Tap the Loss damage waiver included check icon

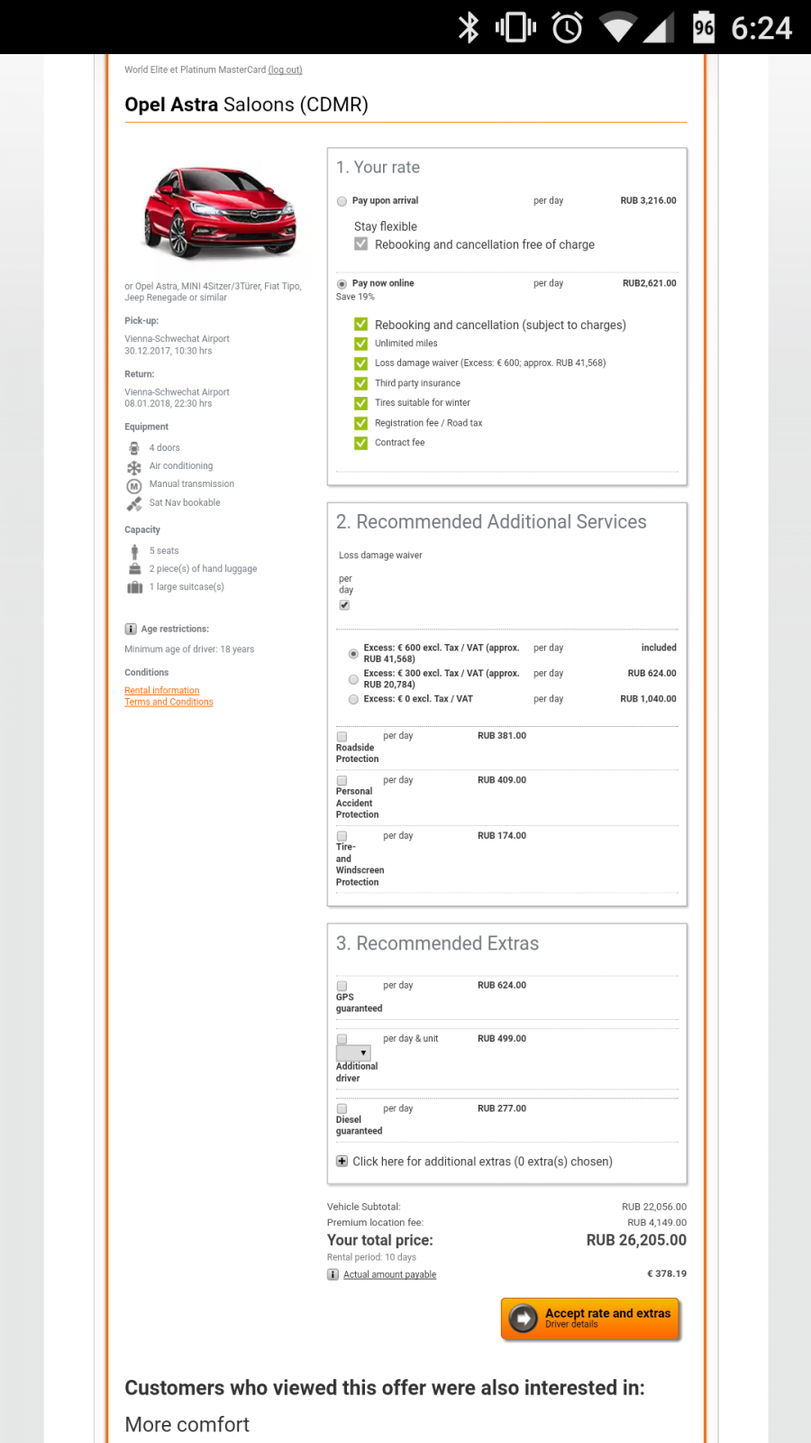click(360, 363)
